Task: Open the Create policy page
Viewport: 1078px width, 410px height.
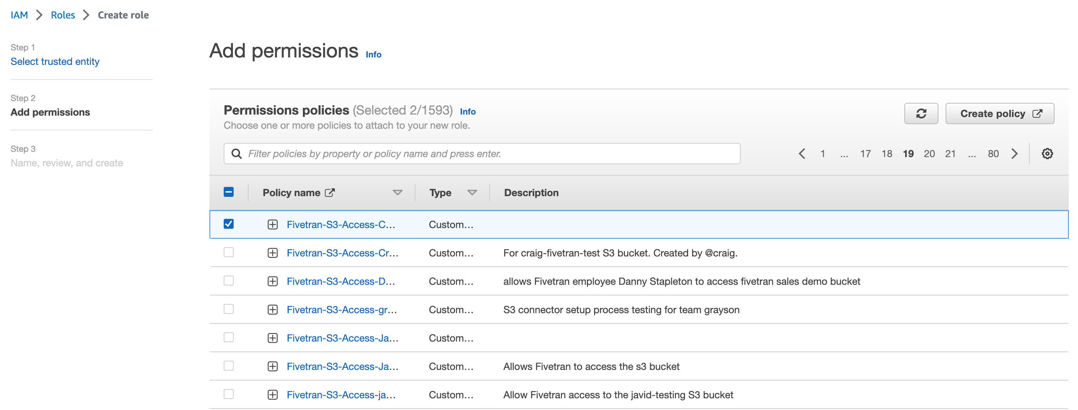Action: pyautogui.click(x=999, y=114)
